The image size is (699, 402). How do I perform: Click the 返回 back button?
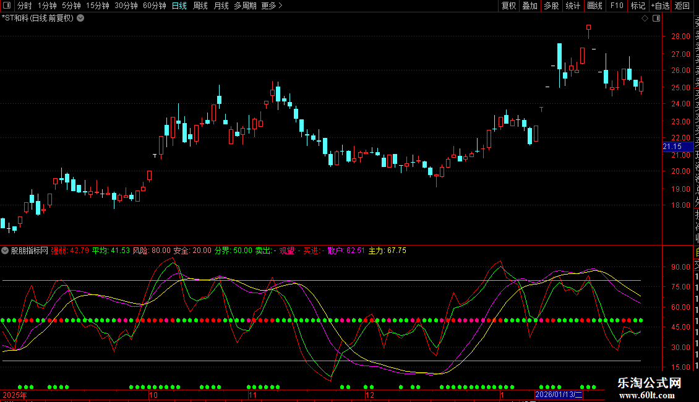682,6
